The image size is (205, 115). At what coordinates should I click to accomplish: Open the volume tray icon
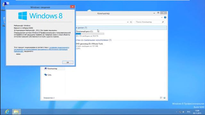coord(184,112)
